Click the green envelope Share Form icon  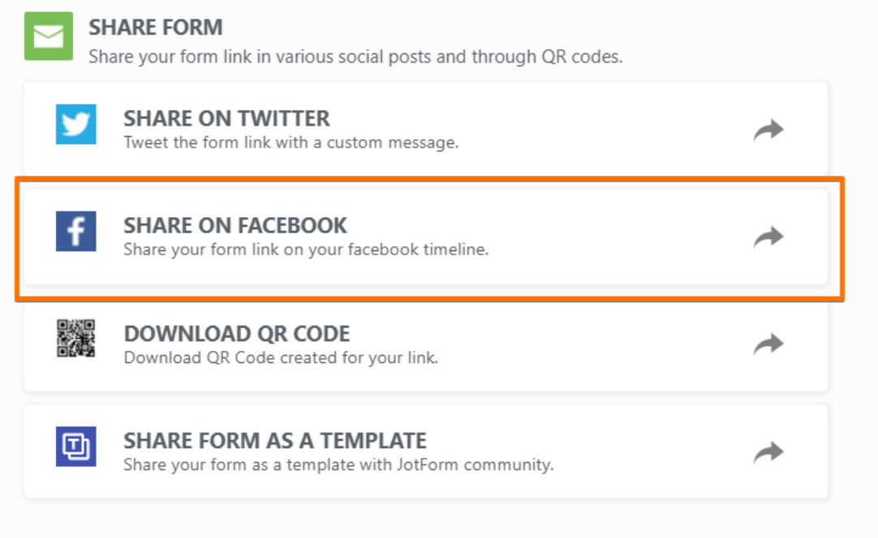[49, 36]
